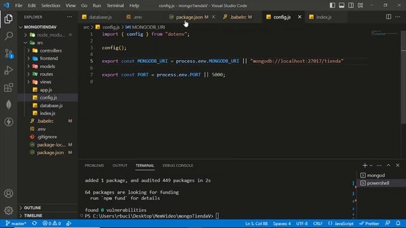Open the Thunder Client lightning icon

coord(8,122)
